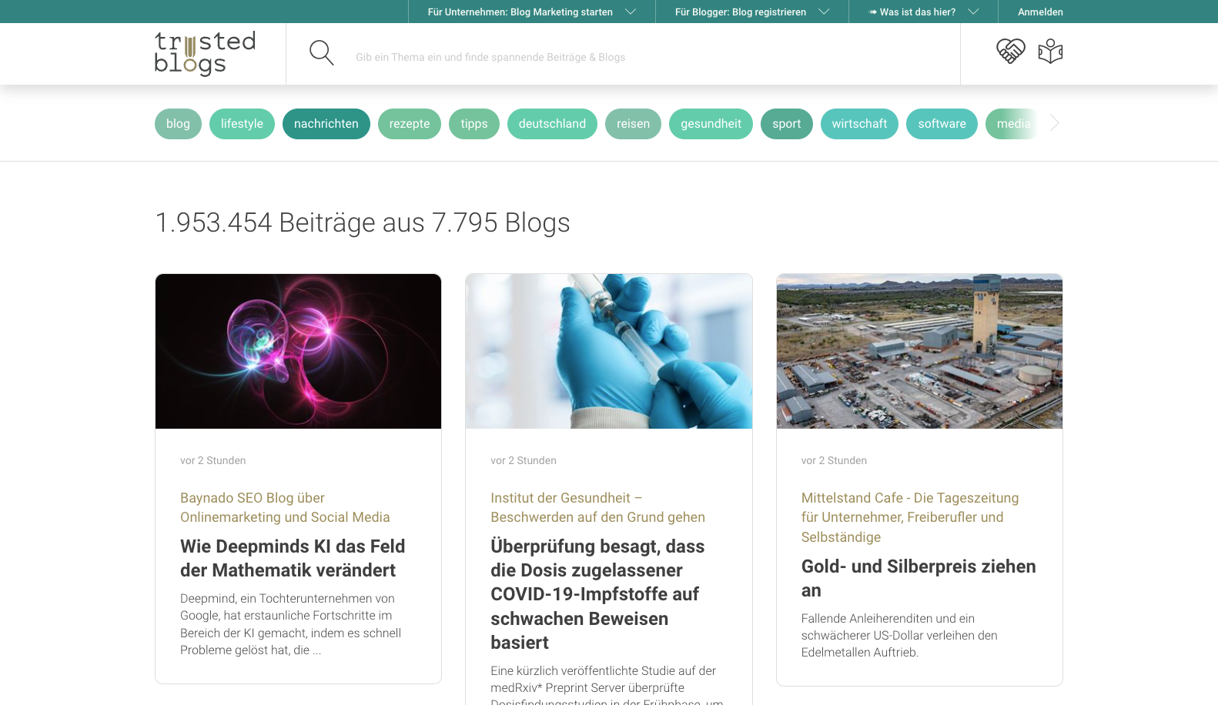
Task: Open the Institut der Gesundheit blog link
Action: [x=597, y=507]
